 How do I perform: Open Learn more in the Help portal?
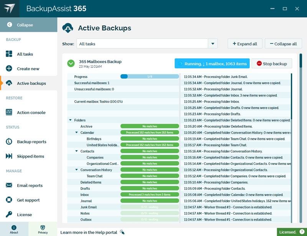[89, 232]
